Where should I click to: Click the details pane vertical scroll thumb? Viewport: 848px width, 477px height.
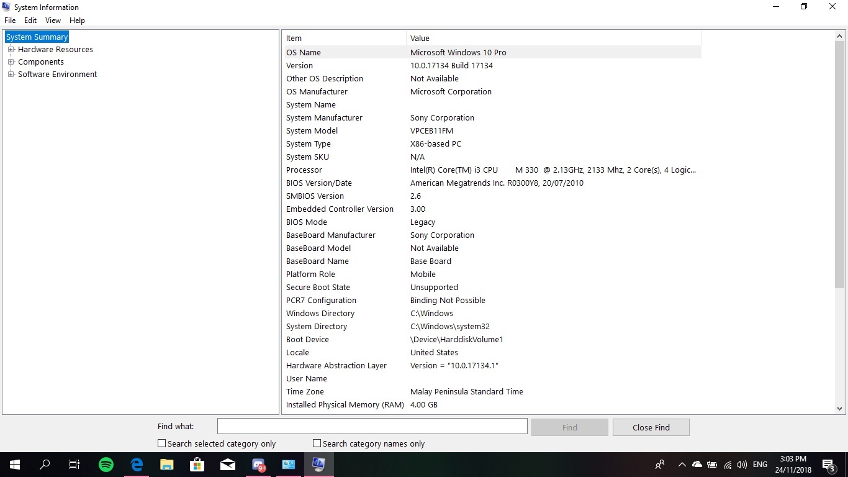[839, 165]
